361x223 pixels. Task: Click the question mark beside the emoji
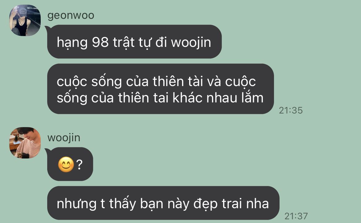click(79, 164)
